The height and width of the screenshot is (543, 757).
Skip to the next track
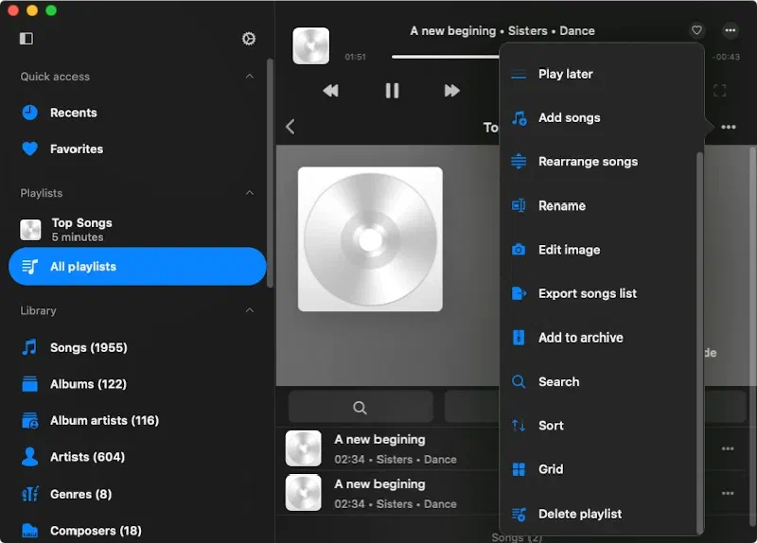[452, 91]
